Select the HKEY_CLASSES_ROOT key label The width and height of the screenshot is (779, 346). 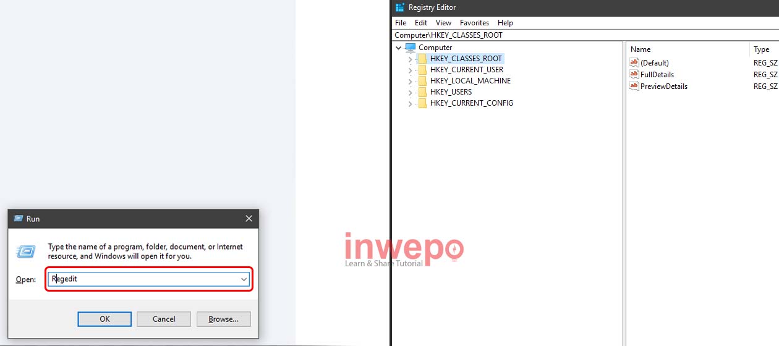click(x=466, y=59)
